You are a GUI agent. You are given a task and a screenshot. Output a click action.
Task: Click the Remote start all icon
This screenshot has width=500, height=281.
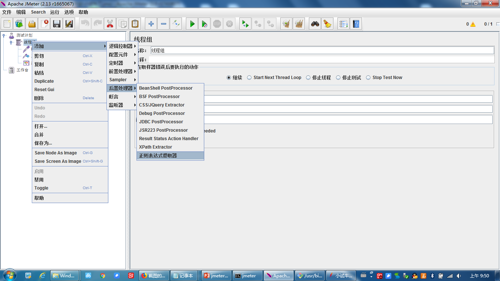(245, 24)
